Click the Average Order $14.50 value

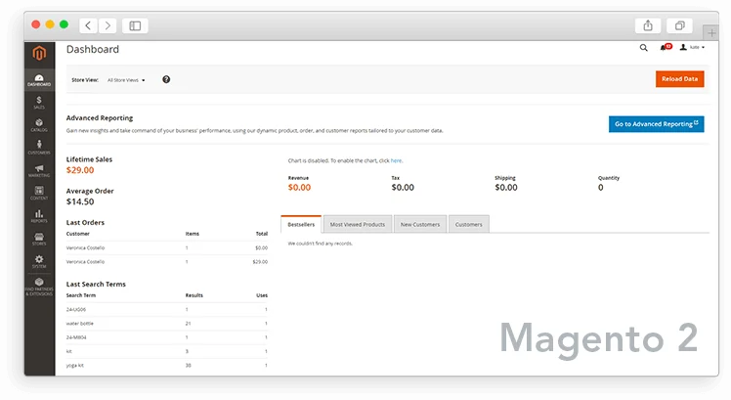(x=80, y=201)
